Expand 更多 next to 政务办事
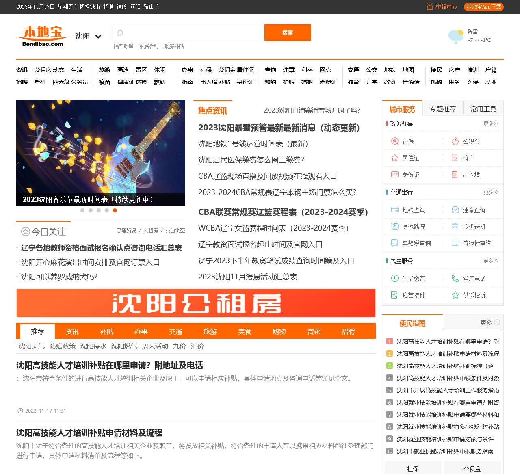Image resolution: width=520 pixels, height=474 pixels. (490, 123)
